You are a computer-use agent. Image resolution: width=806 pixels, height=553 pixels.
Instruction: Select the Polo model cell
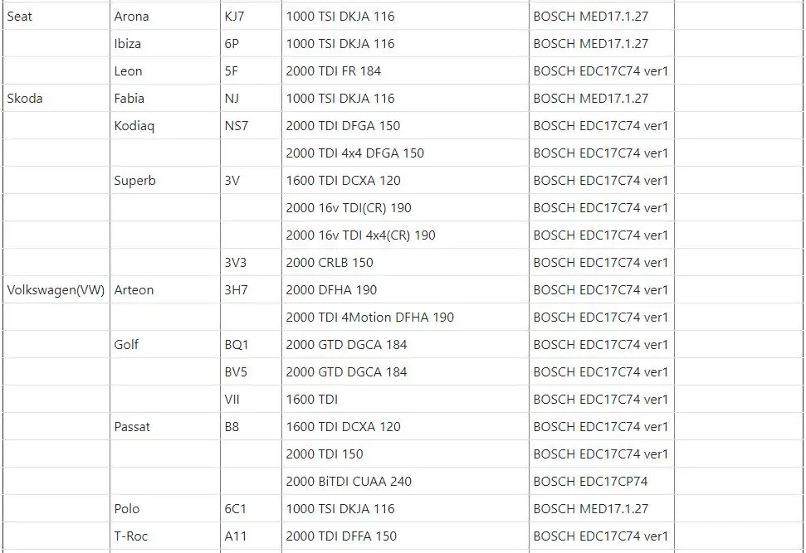165,508
